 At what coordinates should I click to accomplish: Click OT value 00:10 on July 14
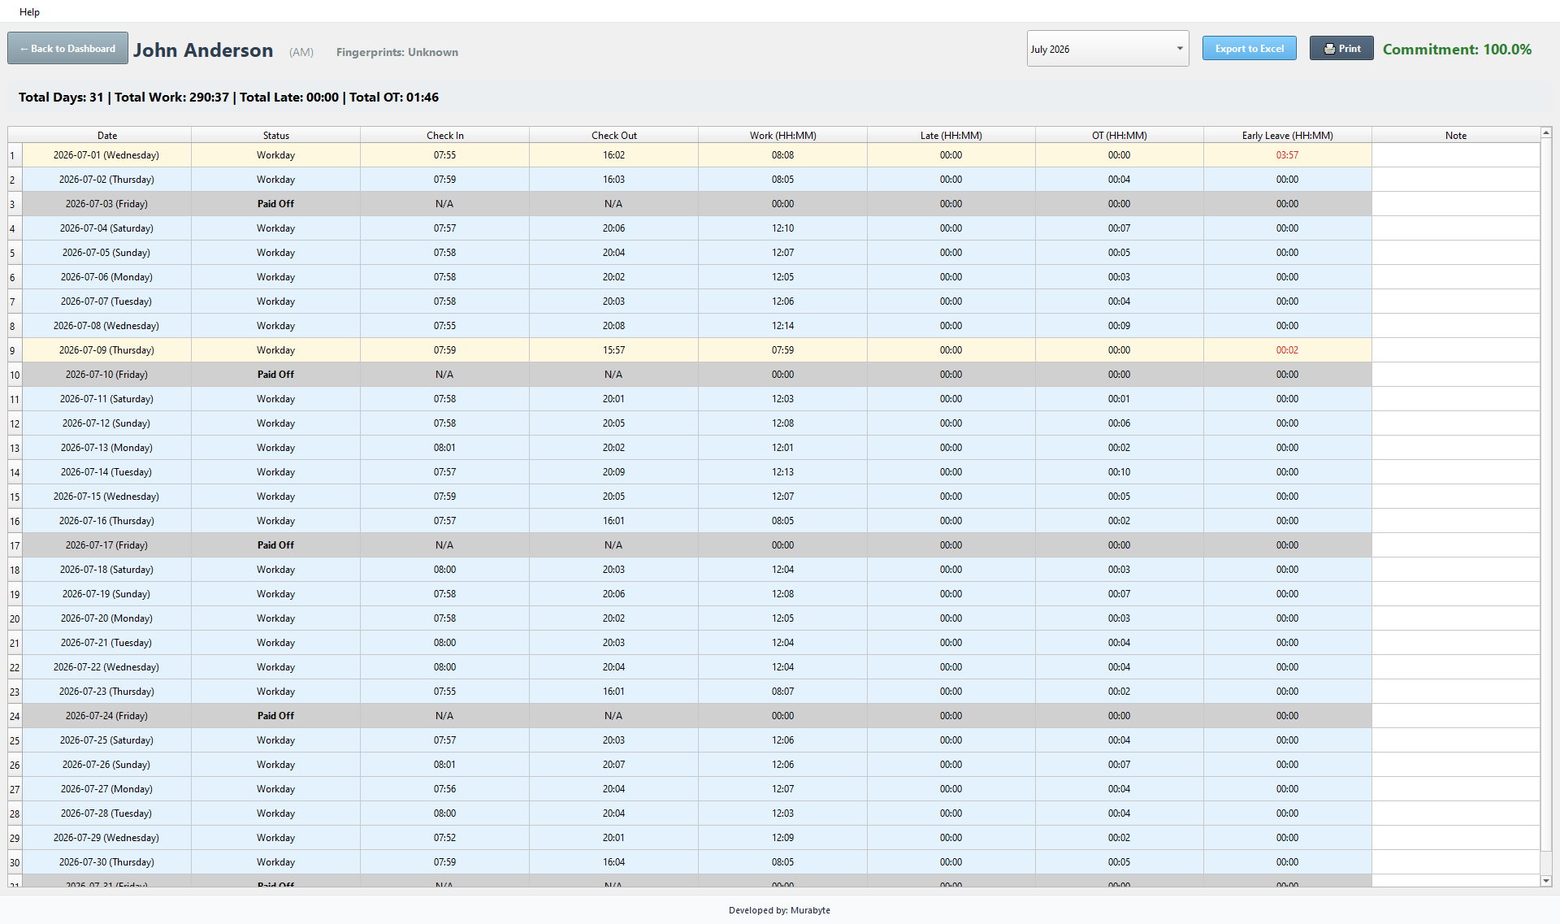click(1119, 472)
